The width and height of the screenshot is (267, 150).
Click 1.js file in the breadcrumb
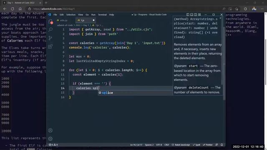point(96,25)
